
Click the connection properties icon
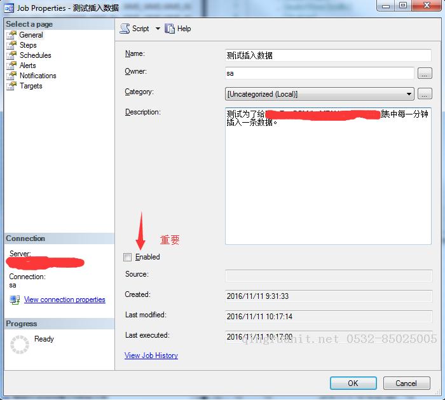[15, 300]
